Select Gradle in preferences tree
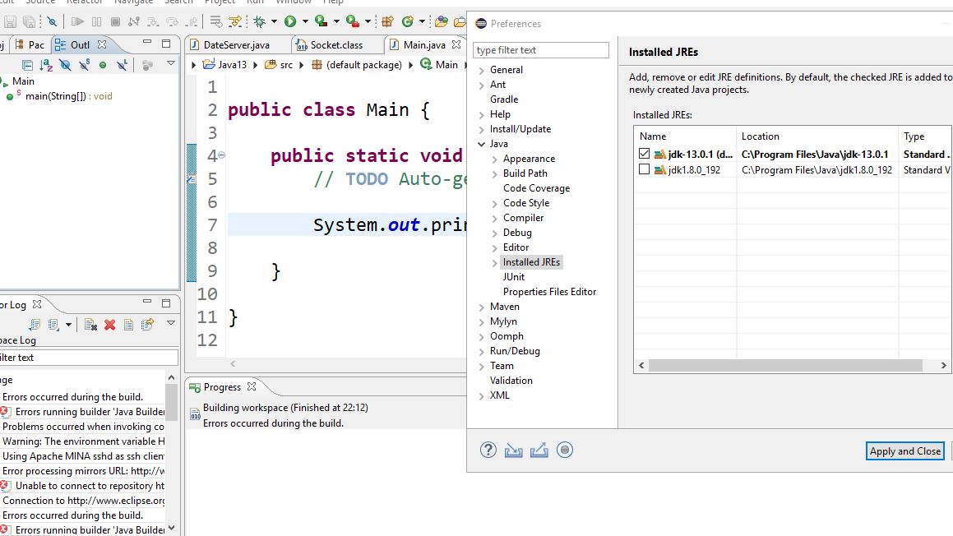953x536 pixels. click(504, 99)
